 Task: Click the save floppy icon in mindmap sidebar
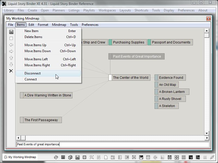coord(11,32)
